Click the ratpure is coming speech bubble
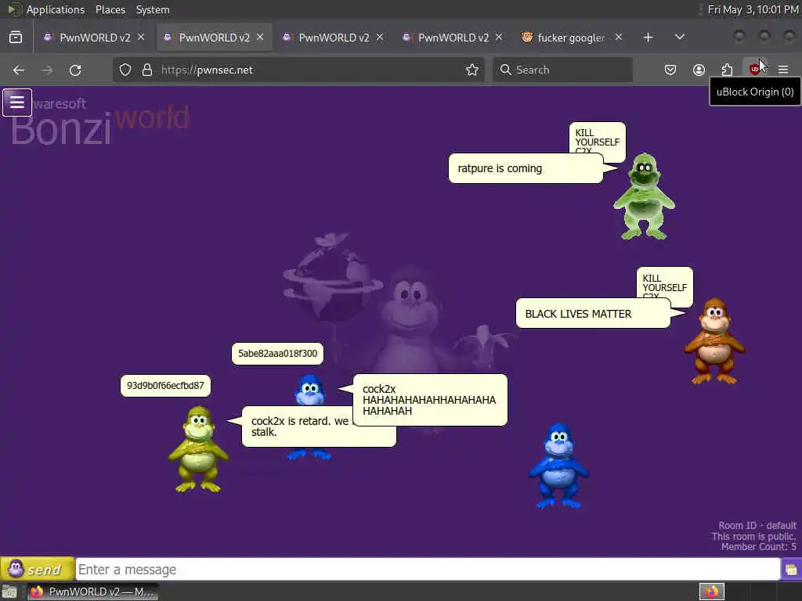Viewport: 802px width, 601px height. tap(526, 168)
